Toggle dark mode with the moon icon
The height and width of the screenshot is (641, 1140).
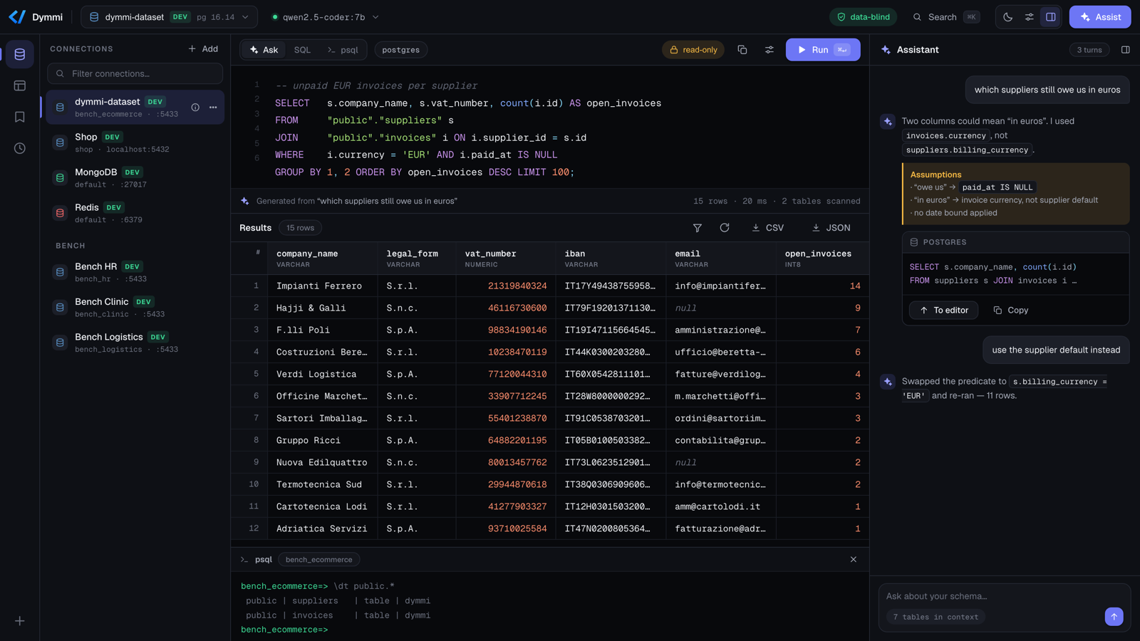click(x=1008, y=17)
